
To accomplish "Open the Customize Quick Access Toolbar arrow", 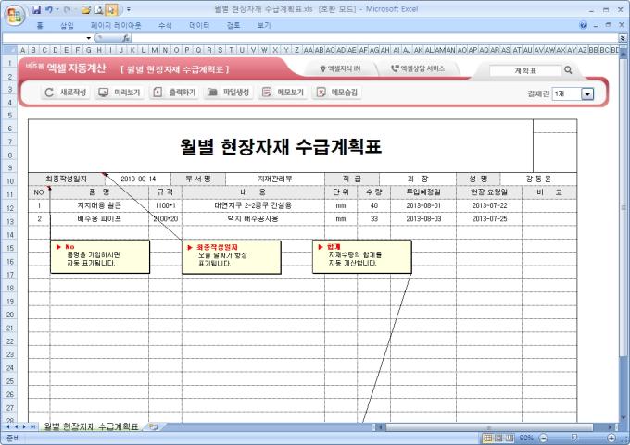I will (x=129, y=9).
